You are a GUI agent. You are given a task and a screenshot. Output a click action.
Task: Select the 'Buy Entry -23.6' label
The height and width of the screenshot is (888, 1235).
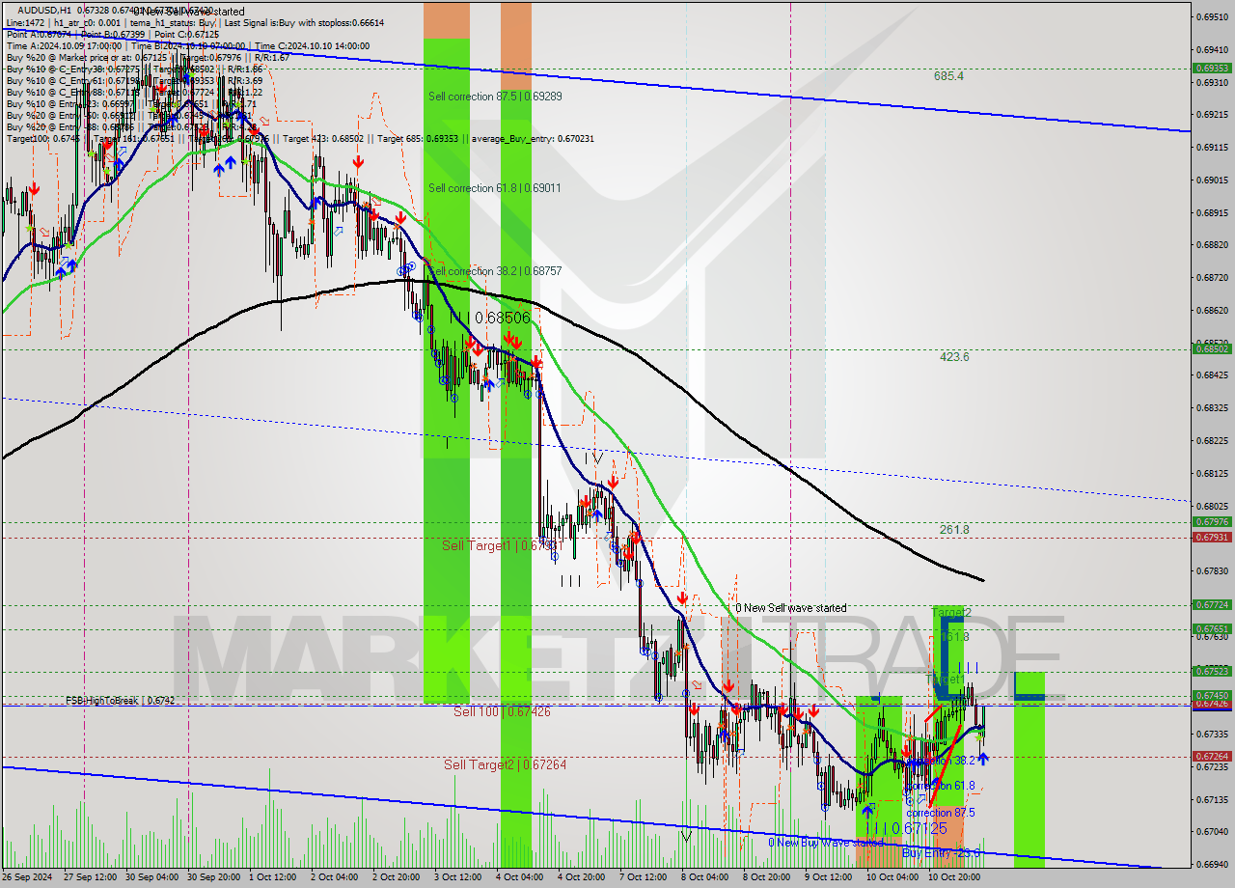[x=941, y=853]
